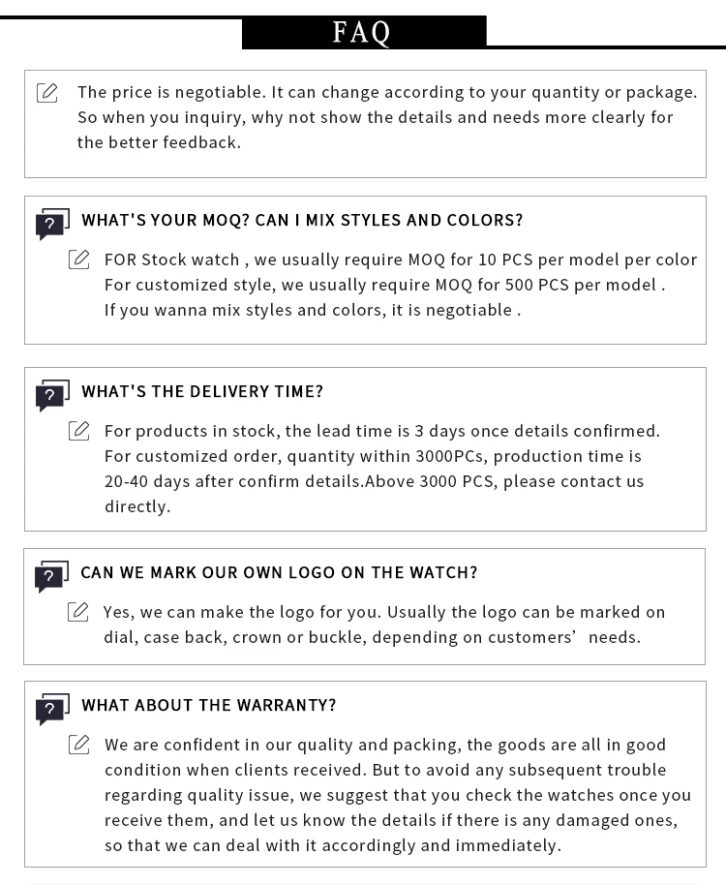Click the pencil icon beside the warranty answer
The height and width of the screenshot is (885, 726).
click(x=79, y=745)
